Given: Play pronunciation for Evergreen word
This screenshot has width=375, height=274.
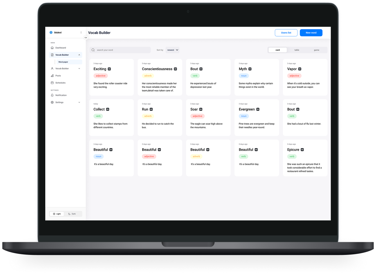Looking at the screenshot, I should click(258, 109).
